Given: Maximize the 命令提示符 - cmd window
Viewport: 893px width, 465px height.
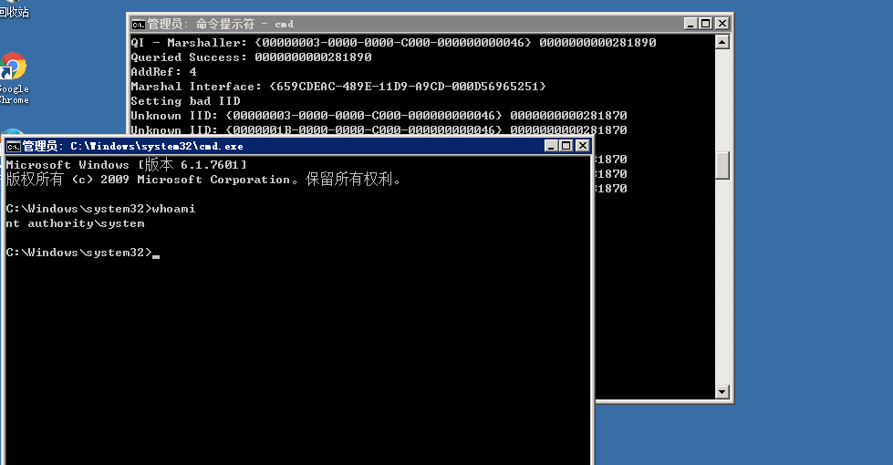Looking at the screenshot, I should tap(705, 24).
